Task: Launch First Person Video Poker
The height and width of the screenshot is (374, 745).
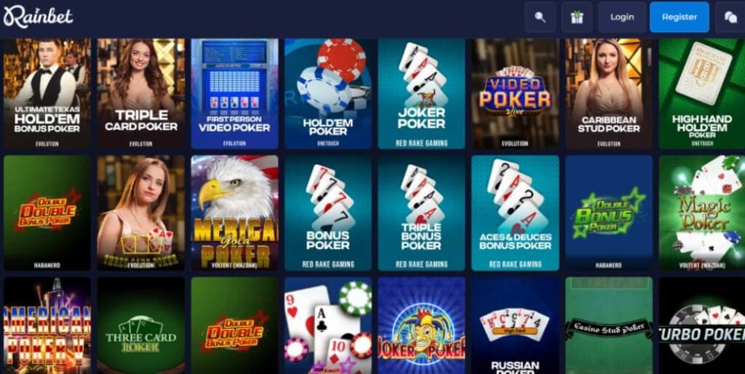Action: click(234, 94)
